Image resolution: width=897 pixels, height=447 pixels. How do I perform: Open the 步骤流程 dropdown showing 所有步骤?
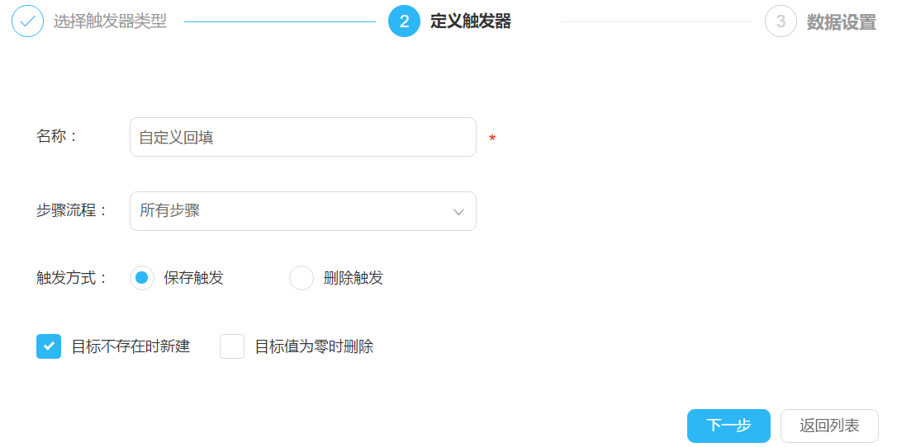click(302, 211)
